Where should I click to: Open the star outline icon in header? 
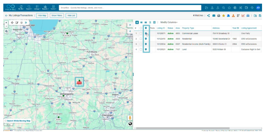tap(229, 8)
